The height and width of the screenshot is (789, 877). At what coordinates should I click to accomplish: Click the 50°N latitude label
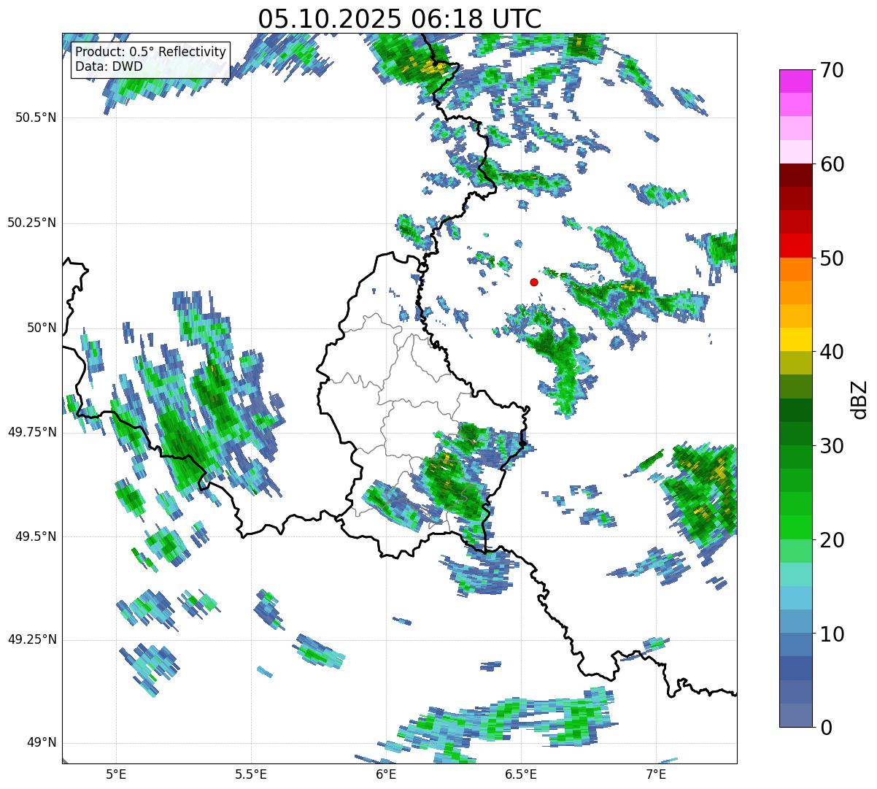(42, 328)
